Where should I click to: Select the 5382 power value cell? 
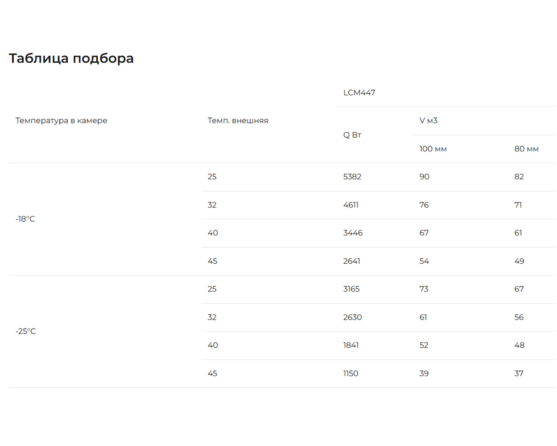click(352, 177)
